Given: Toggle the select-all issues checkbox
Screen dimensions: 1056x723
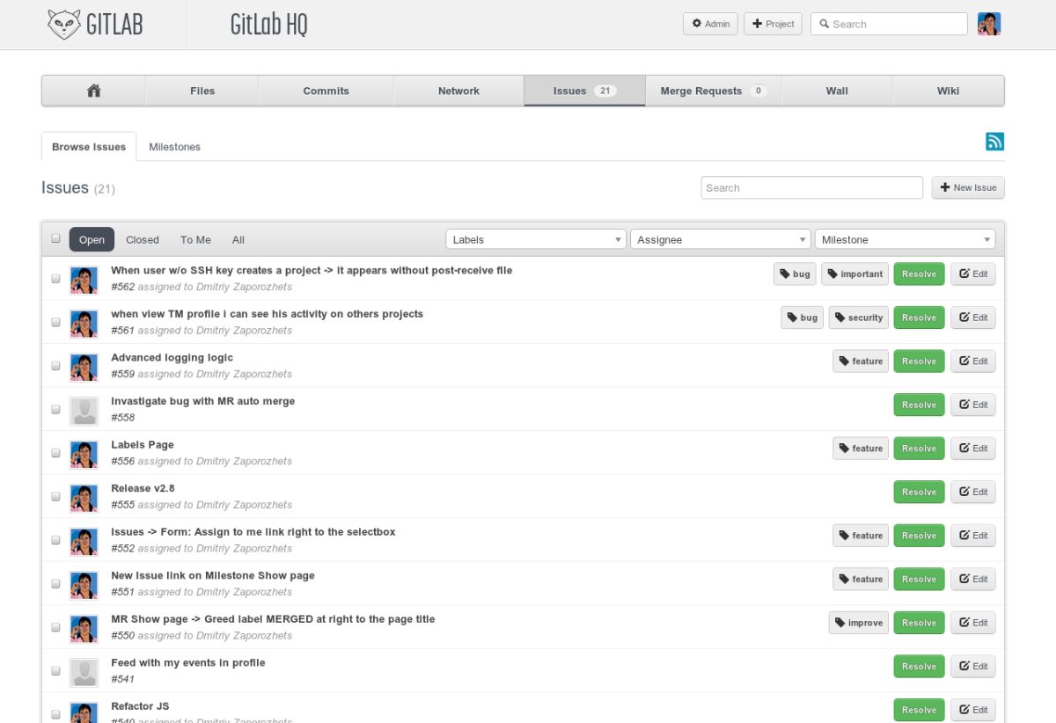Looking at the screenshot, I should pos(56,238).
